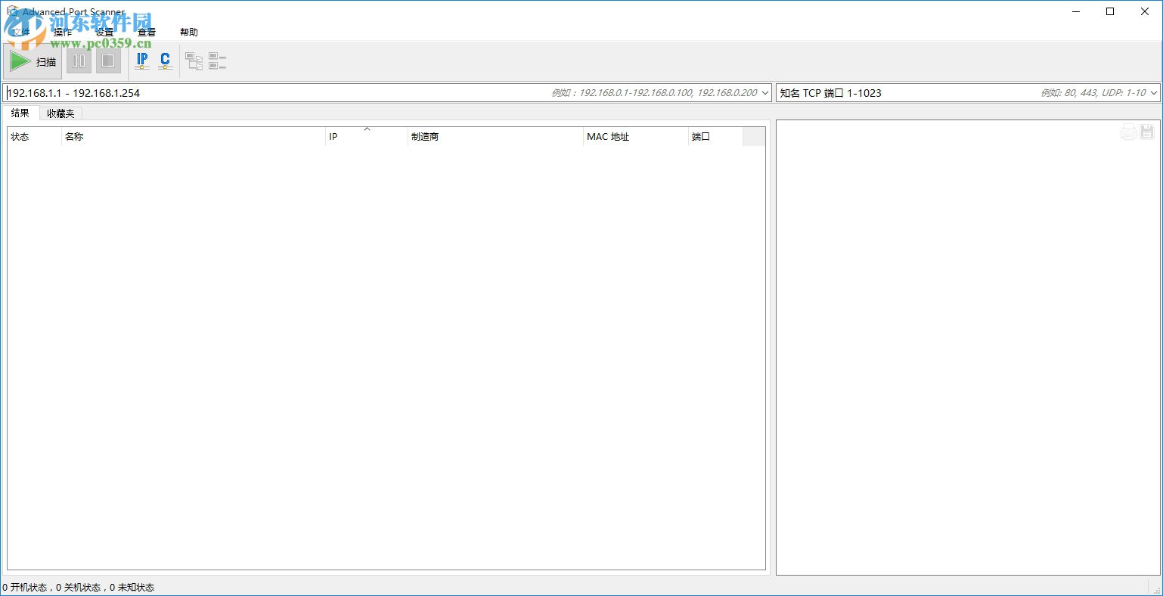Screen dimensions: 1163x596
Task: Expand the 设置 menu
Action: pyautogui.click(x=104, y=32)
